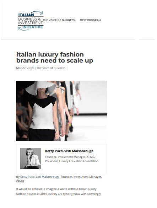Follow The Voice of Business category link under headline
The width and height of the screenshot is (157, 208).
pos(51,68)
